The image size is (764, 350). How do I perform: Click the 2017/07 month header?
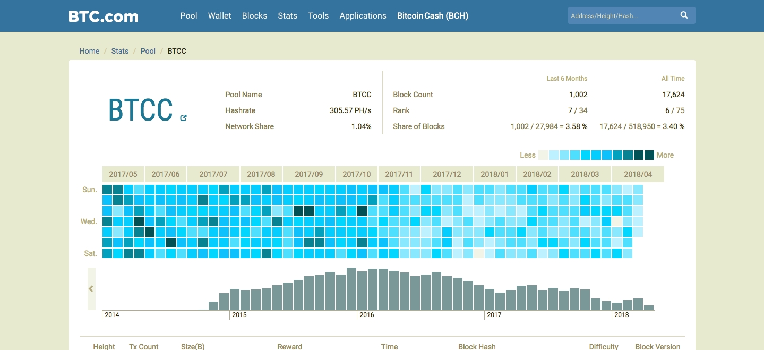[213, 174]
